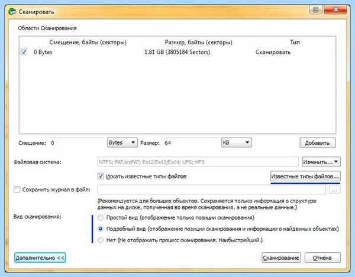Image resolution: width=355 pixels, height=277 pixels.
Task: Click the 0 Bytes offset cell text
Action: click(43, 52)
